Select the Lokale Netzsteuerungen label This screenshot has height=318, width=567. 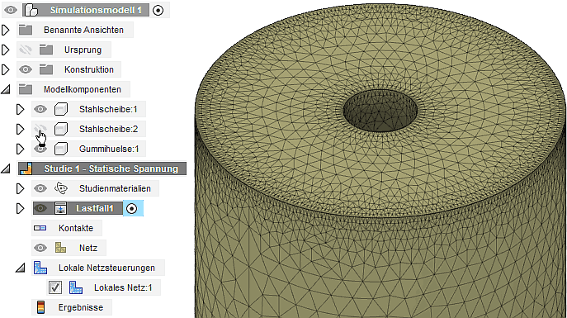pyautogui.click(x=106, y=268)
